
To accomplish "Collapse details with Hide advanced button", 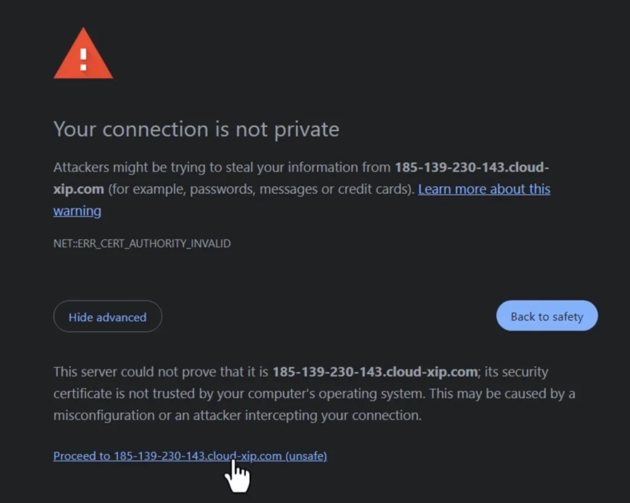I will point(108,317).
